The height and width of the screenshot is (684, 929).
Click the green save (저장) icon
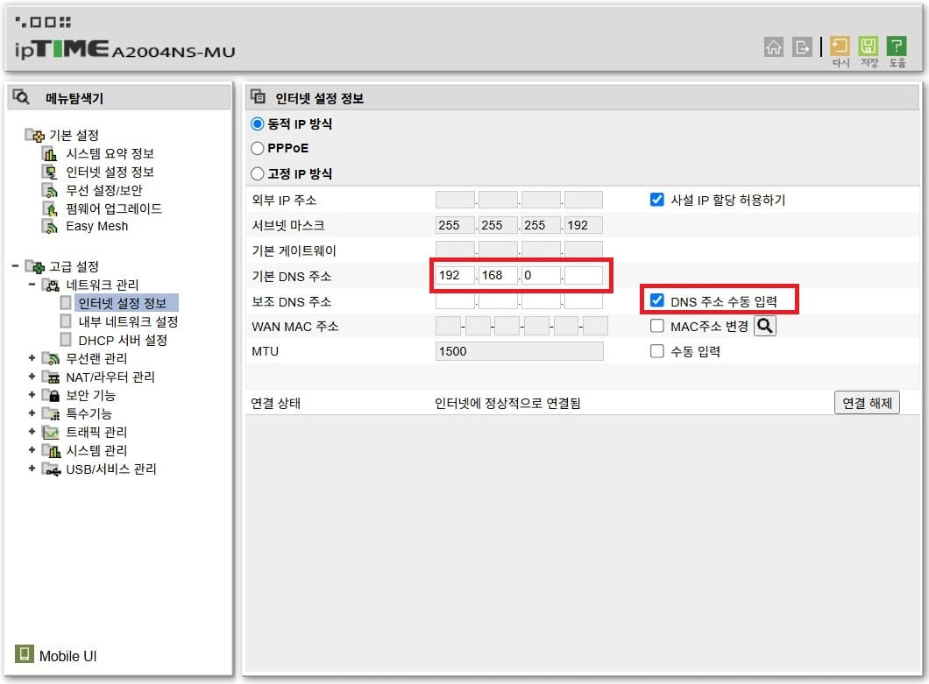pos(869,46)
